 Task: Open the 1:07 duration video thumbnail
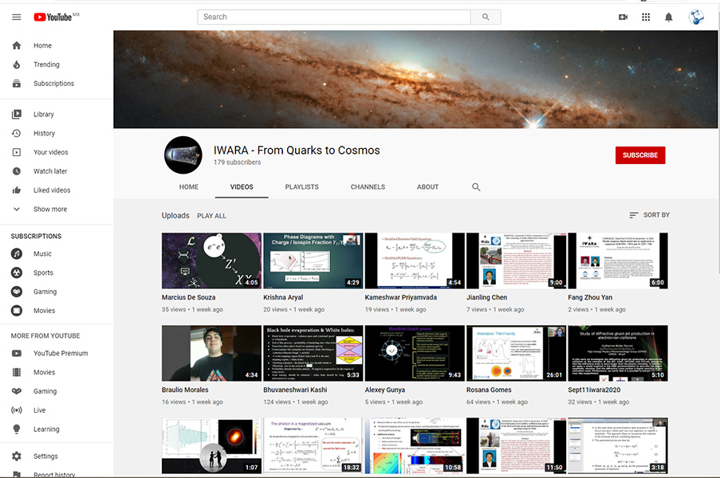point(211,445)
